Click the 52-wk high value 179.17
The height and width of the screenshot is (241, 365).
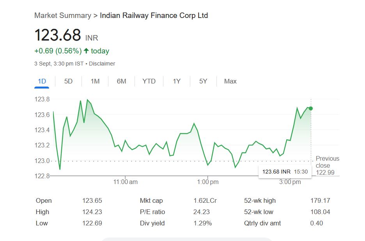pyautogui.click(x=320, y=200)
